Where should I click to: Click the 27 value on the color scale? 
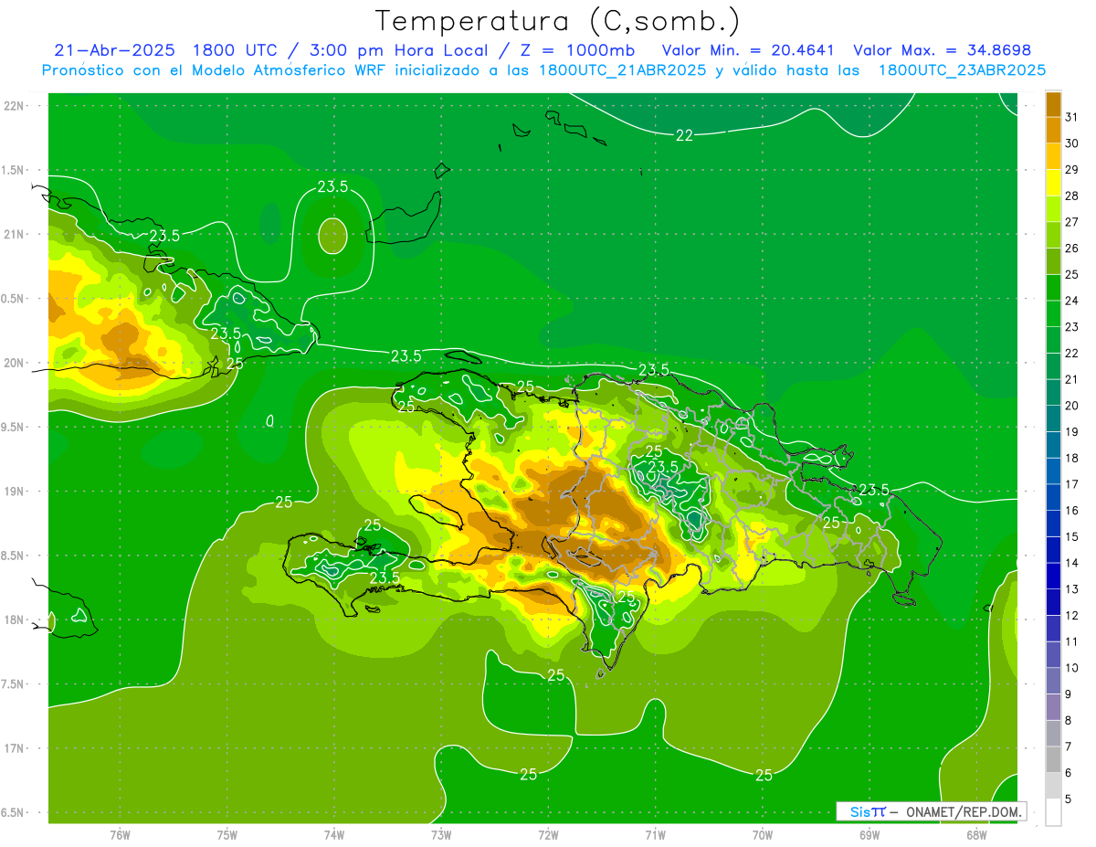click(x=1072, y=222)
